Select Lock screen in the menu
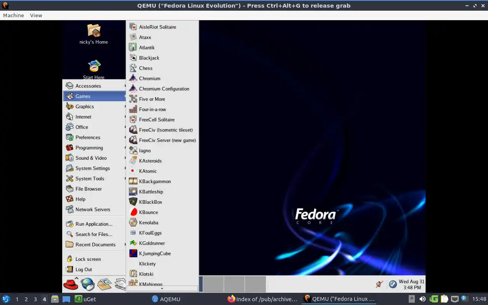This screenshot has height=305, width=488. tap(95, 259)
